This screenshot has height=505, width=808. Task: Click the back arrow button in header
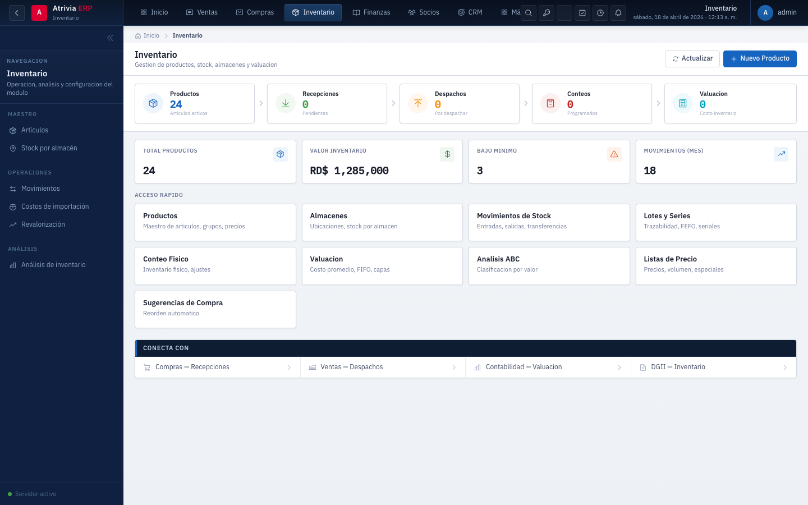coord(17,12)
